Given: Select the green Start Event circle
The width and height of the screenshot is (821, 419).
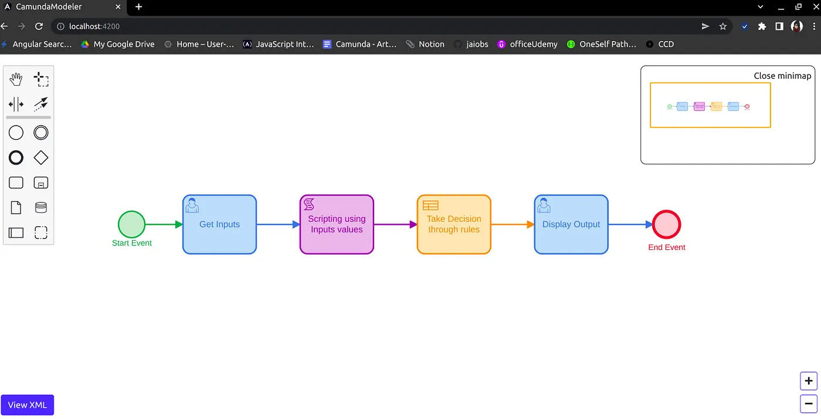Looking at the screenshot, I should 131,224.
